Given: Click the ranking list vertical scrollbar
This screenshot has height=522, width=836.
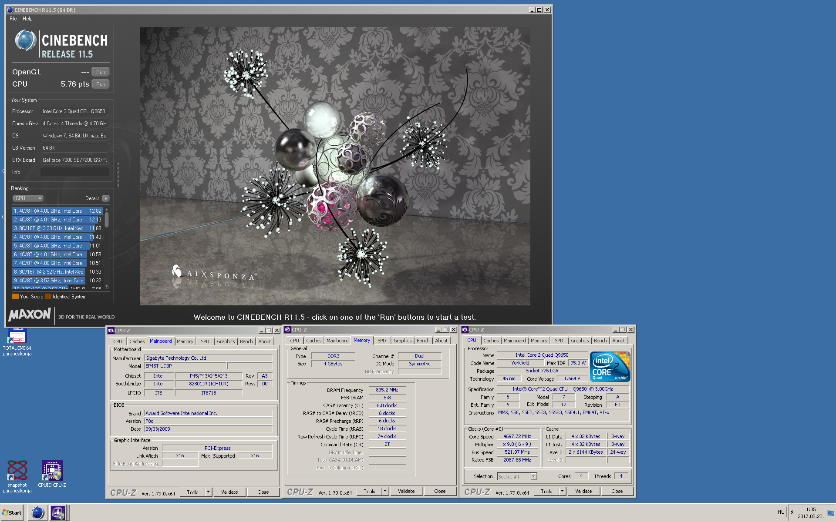Looking at the screenshot, I should click(107, 248).
